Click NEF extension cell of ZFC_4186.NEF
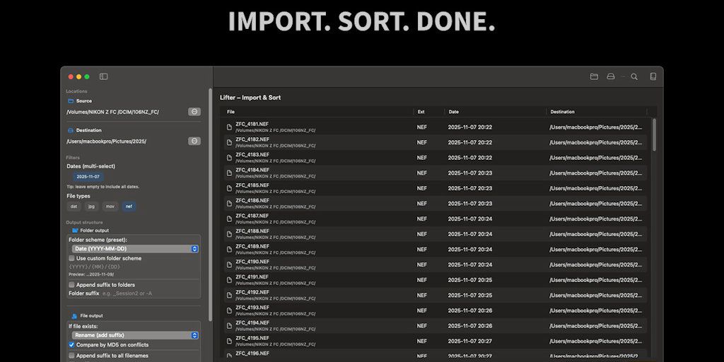Image resolution: width=724 pixels, height=362 pixels. coord(421,204)
